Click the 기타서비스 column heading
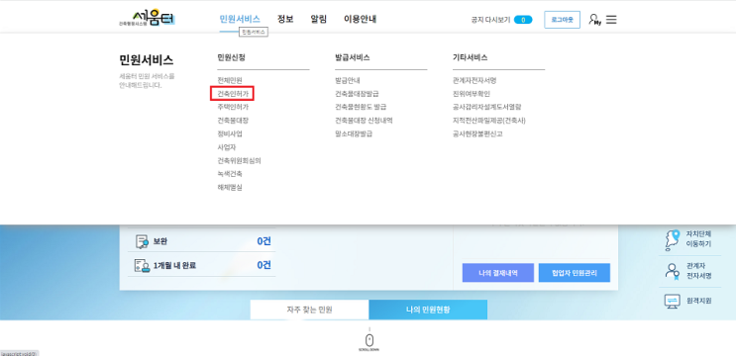Viewport: 736px width, 356px height. (x=470, y=57)
